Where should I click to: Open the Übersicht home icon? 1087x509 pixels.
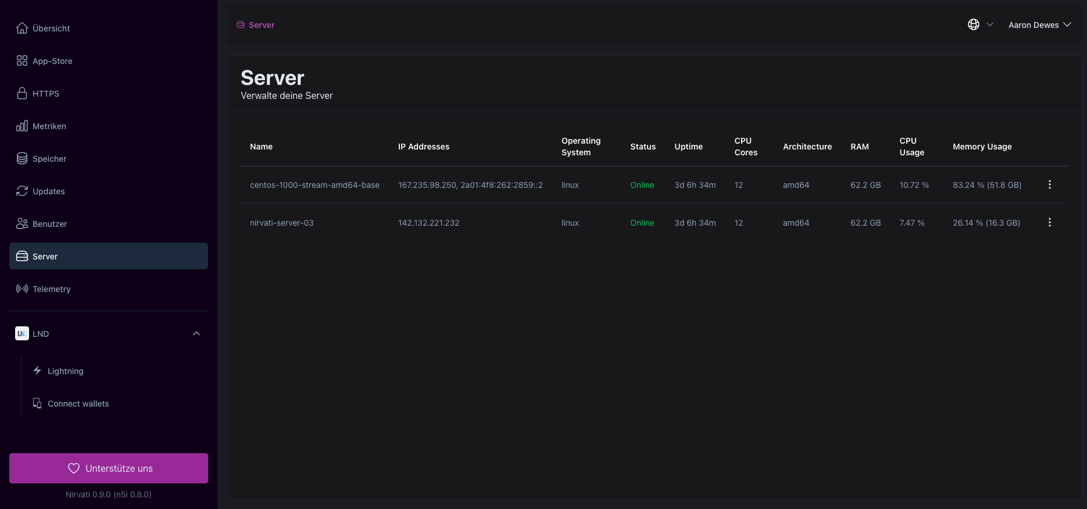[22, 28]
